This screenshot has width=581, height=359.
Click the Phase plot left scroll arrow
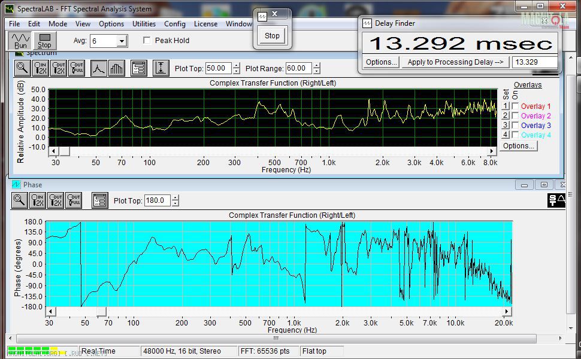(50, 311)
